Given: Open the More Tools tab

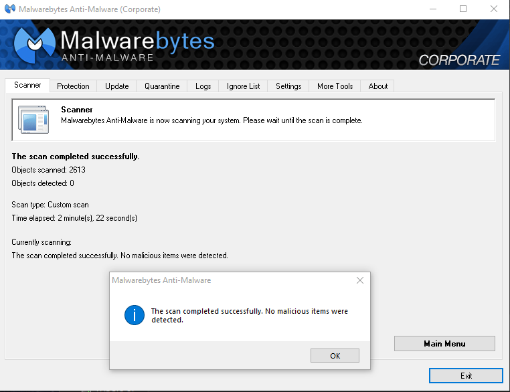Looking at the screenshot, I should (335, 86).
